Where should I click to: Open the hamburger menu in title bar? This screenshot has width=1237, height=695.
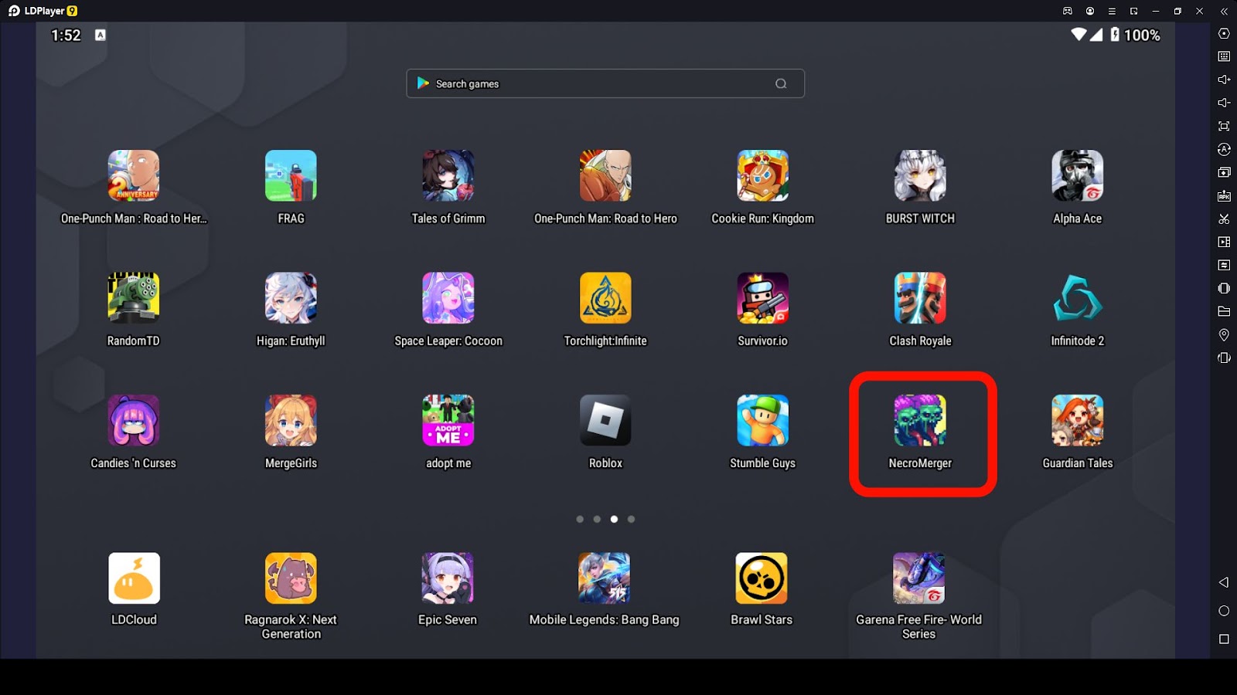click(1112, 11)
